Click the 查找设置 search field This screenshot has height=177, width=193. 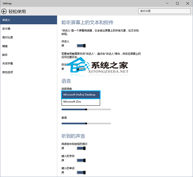pyautogui.click(x=164, y=11)
